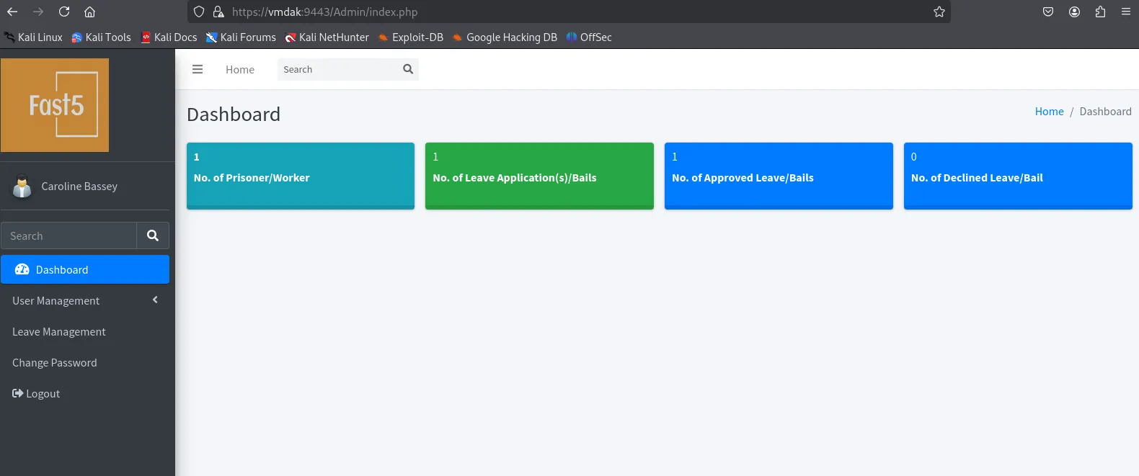Open the No. of Approved Leave/Bails card
The height and width of the screenshot is (476, 1139).
[779, 176]
